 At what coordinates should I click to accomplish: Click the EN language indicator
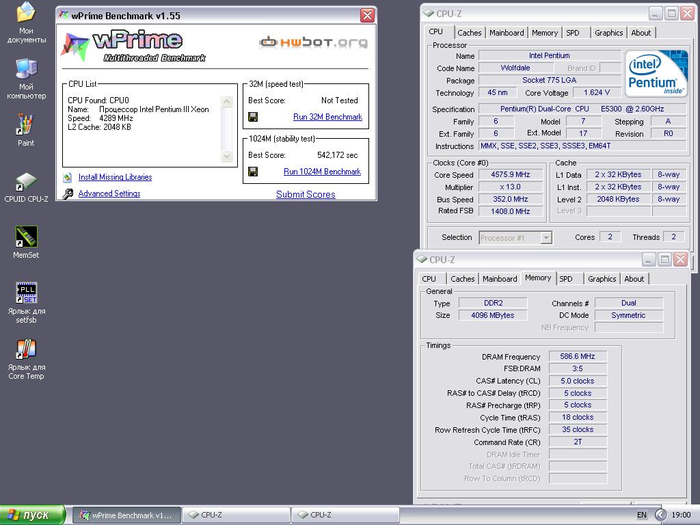coord(641,515)
